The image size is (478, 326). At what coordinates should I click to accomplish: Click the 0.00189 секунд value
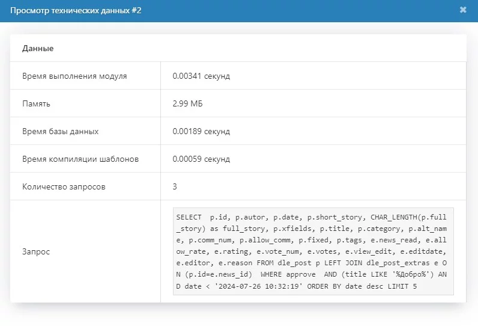pyautogui.click(x=201, y=132)
